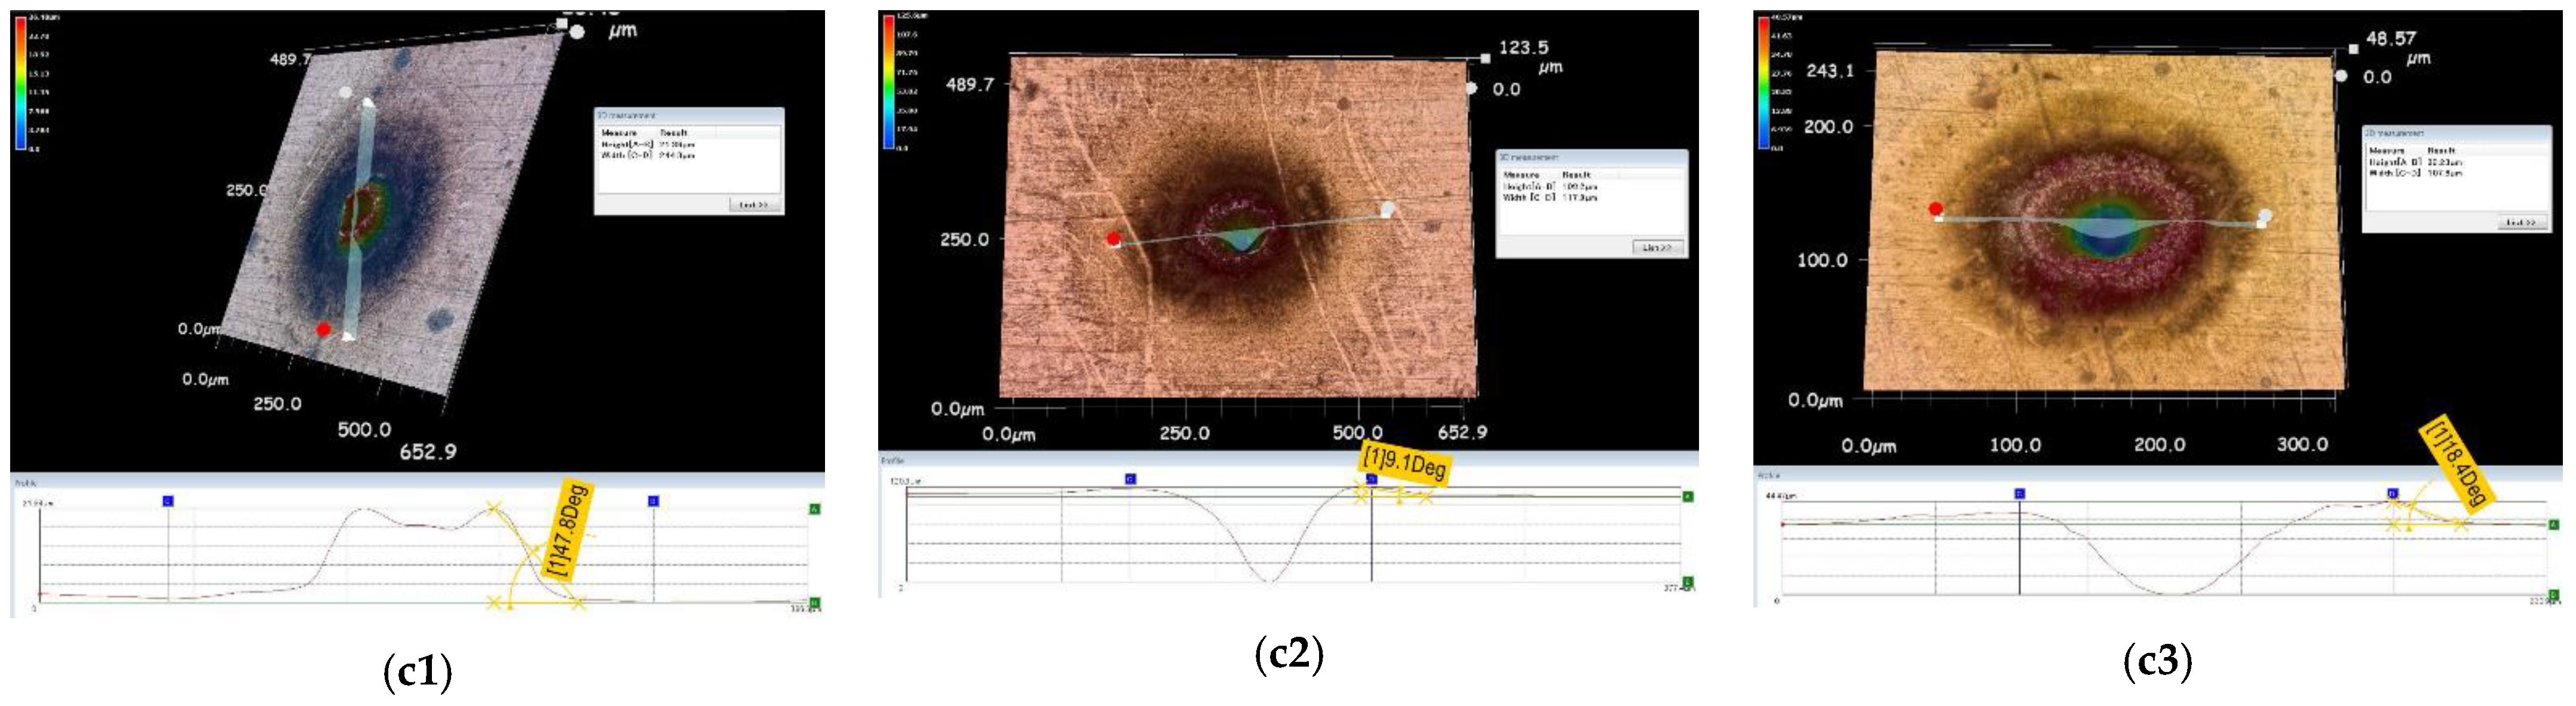The height and width of the screenshot is (706, 2576).
Task: Click the height color scale bar in c2
Action: (x=888, y=83)
